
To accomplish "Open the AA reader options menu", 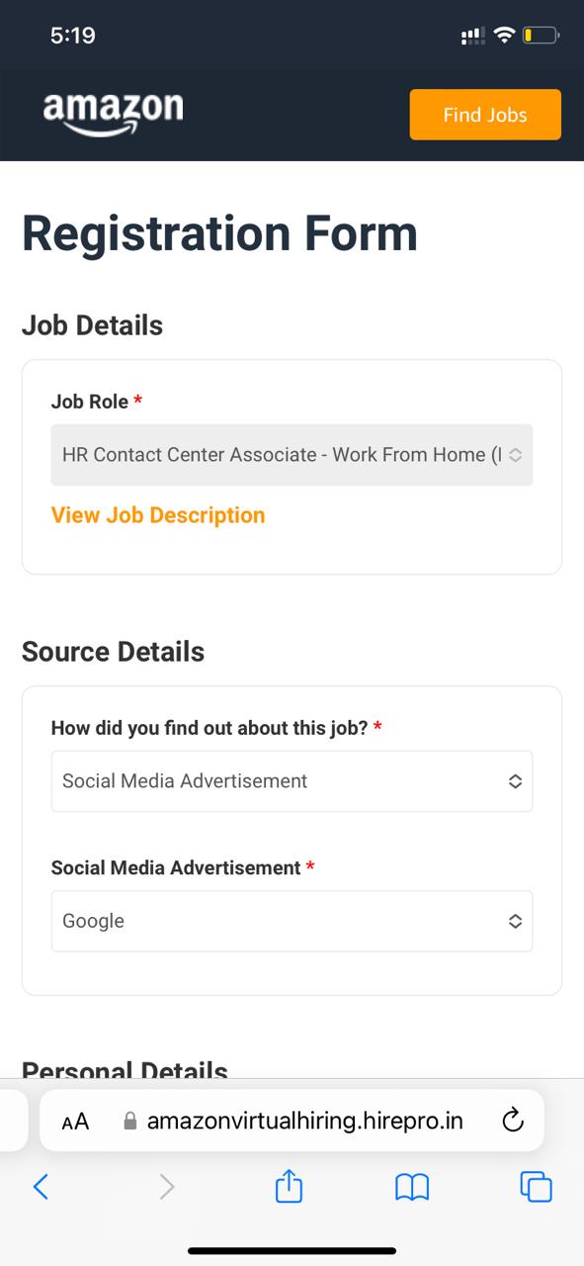I will (x=75, y=1122).
